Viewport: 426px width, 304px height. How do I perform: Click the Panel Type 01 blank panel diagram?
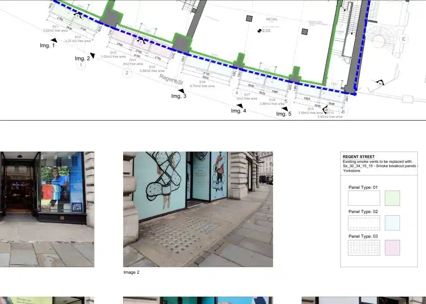(364, 198)
